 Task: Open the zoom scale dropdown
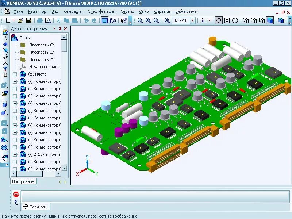coord(193,20)
